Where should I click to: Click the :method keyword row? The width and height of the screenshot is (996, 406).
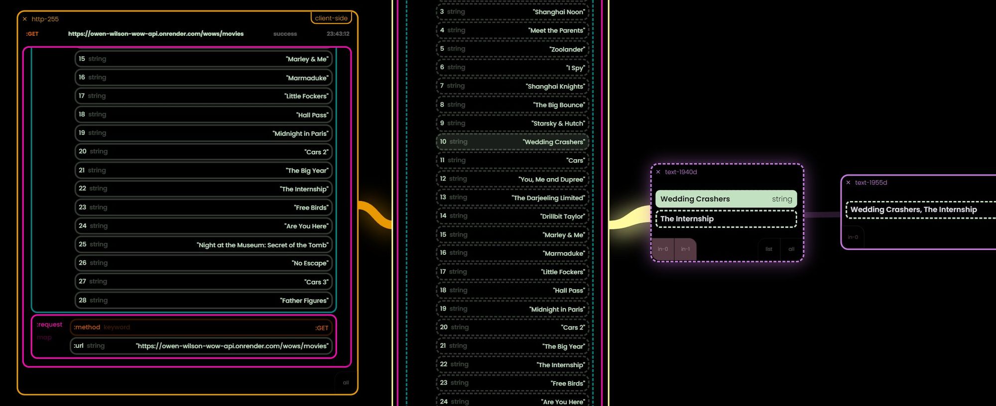click(201, 327)
